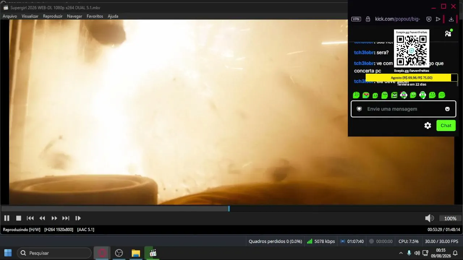Click the Pesquisar taskbar search box
Viewport: 463px width, 260px height.
pos(54,253)
